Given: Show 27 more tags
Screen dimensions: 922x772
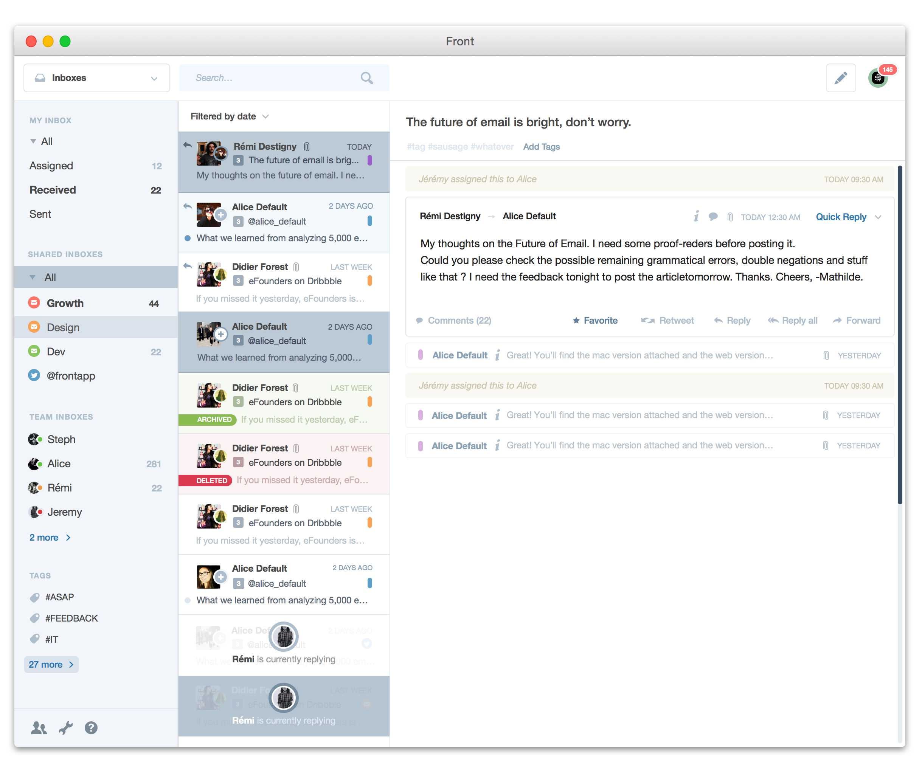Looking at the screenshot, I should pyautogui.click(x=51, y=665).
